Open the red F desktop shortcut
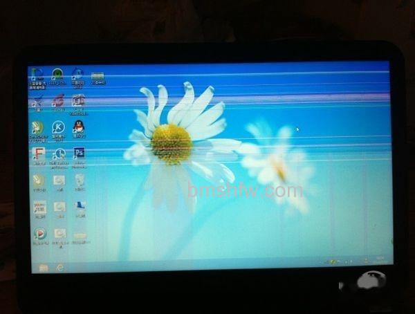The height and width of the screenshot is (314, 415). 39,154
